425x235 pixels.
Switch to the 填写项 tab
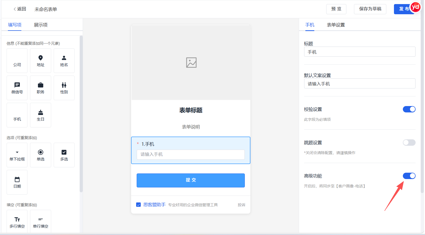[x=15, y=25]
